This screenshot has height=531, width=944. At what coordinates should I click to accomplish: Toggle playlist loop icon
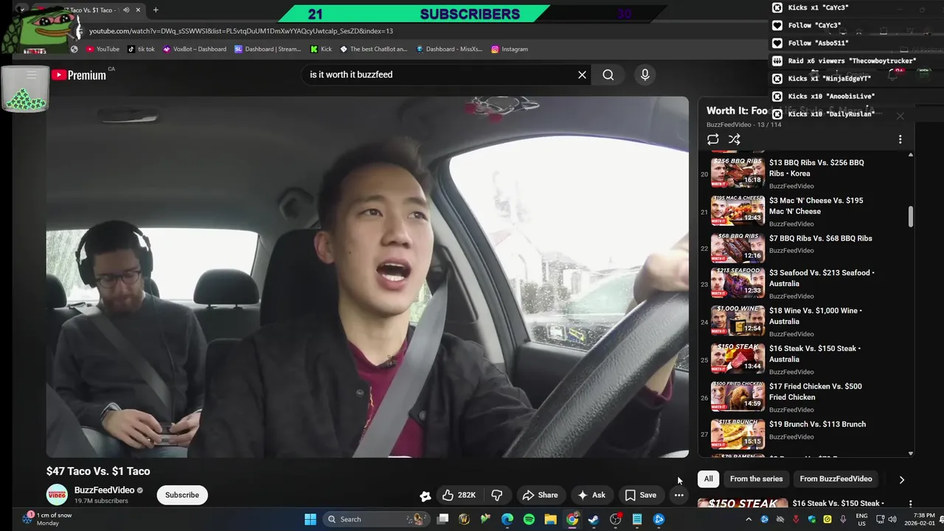[712, 139]
